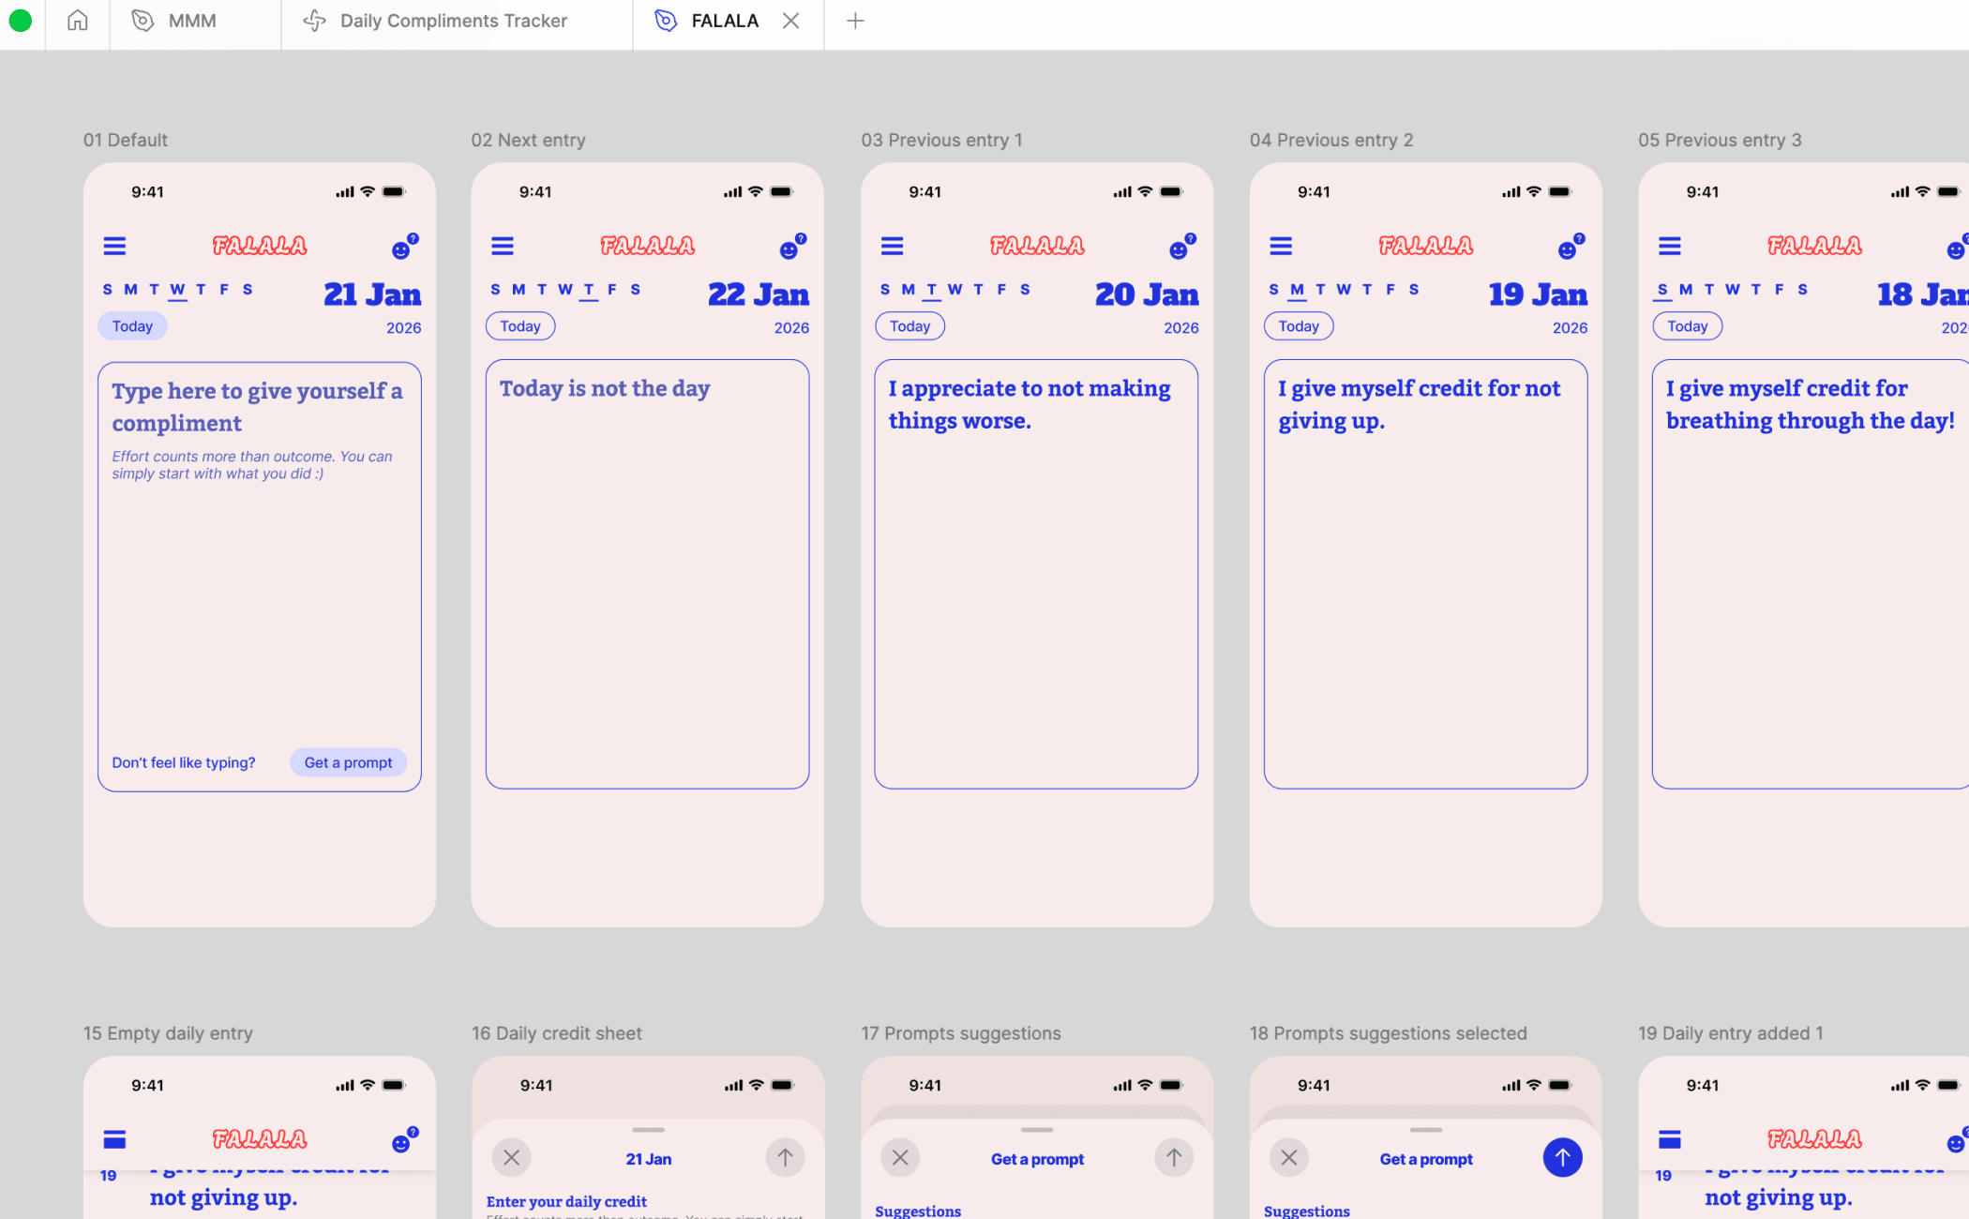
Task: Select underlined W weekday in 01 Default
Action: click(x=177, y=290)
